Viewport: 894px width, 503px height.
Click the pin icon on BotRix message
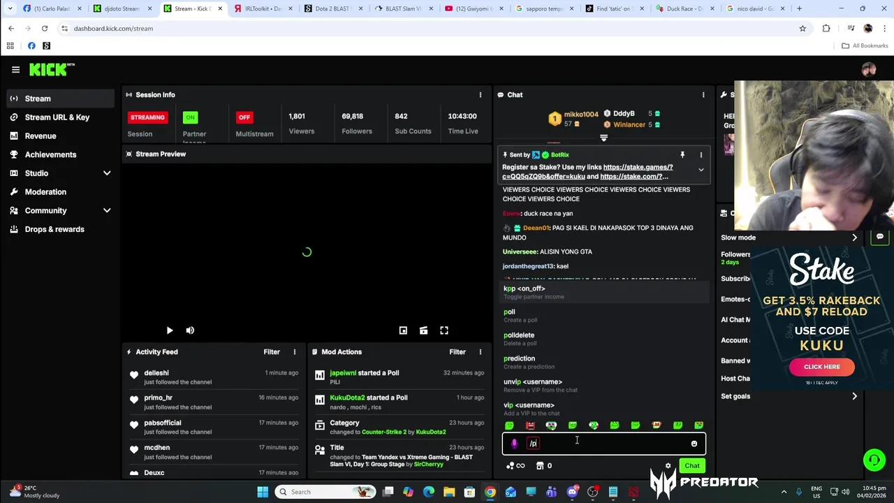tap(682, 154)
